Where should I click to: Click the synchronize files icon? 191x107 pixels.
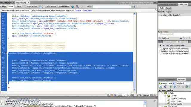[x=187, y=87]
